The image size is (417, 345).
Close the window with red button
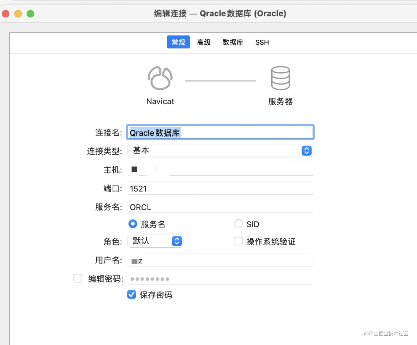click(x=6, y=13)
